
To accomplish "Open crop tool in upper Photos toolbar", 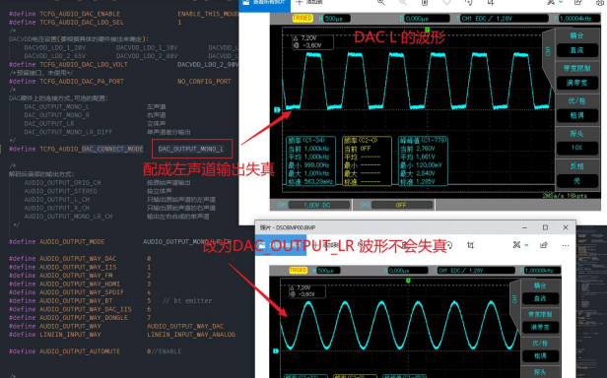I will tap(491, 2).
